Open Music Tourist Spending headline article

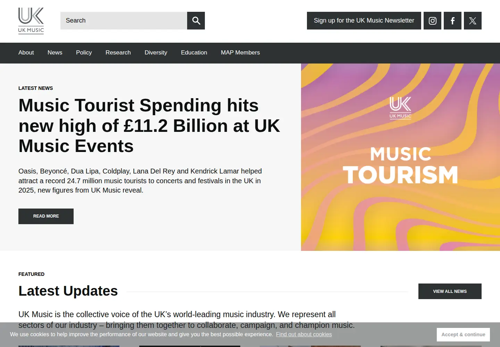tap(149, 126)
